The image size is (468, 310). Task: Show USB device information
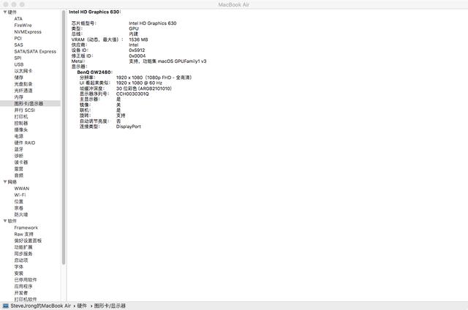pyautogui.click(x=19, y=64)
